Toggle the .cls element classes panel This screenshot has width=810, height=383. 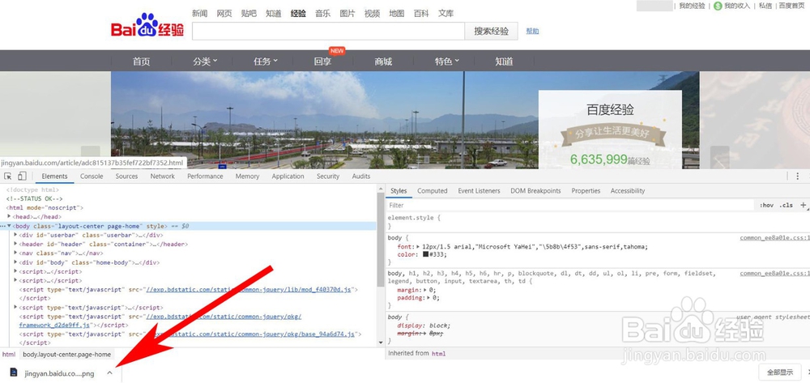(x=787, y=205)
